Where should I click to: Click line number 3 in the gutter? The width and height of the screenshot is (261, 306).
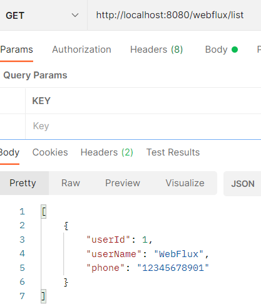coord(22,240)
